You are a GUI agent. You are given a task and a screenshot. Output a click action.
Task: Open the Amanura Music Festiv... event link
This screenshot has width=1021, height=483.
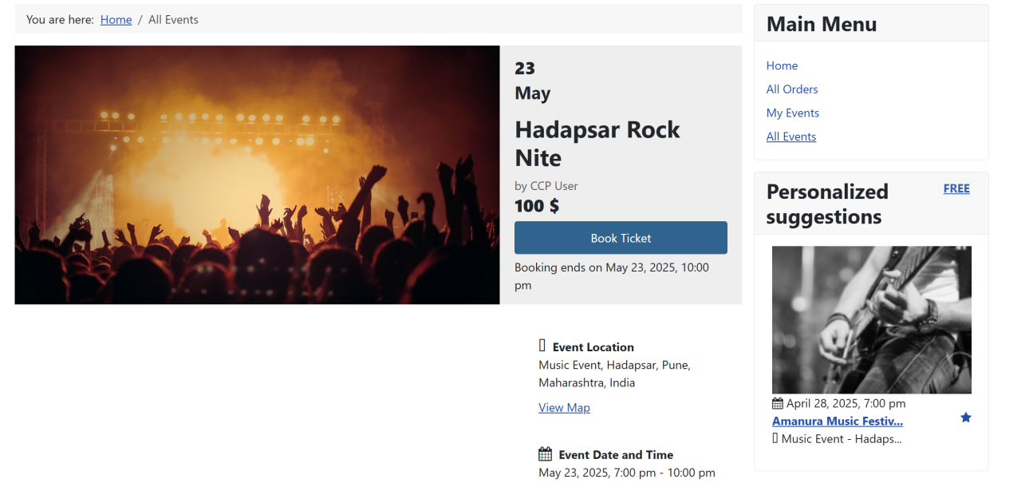[838, 421]
